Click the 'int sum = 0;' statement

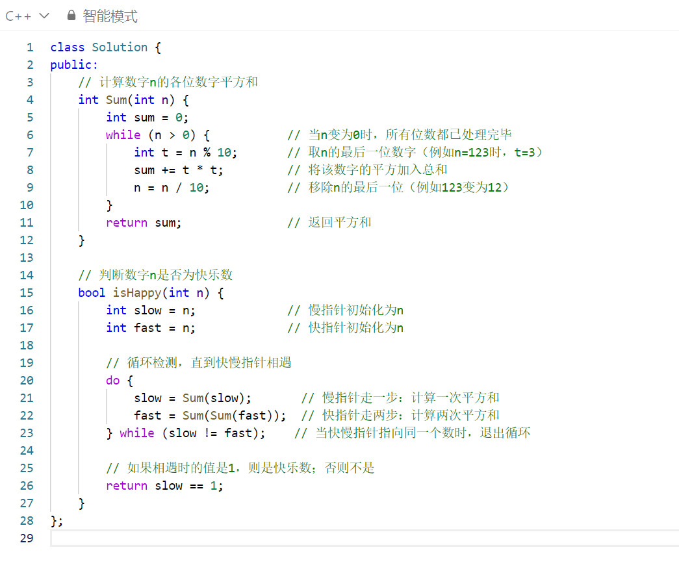coord(147,118)
